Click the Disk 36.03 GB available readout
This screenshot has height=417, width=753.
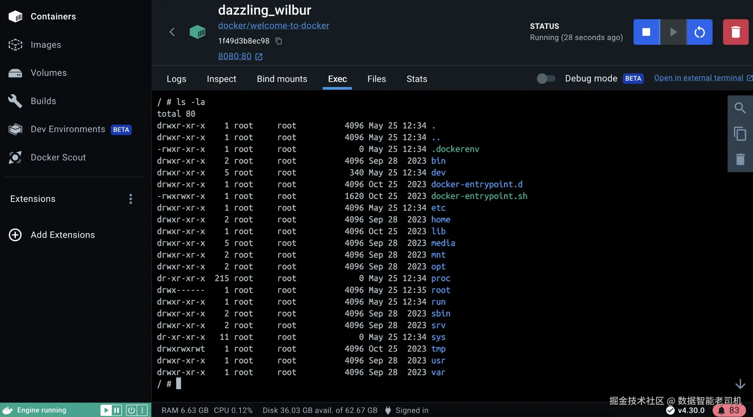320,410
